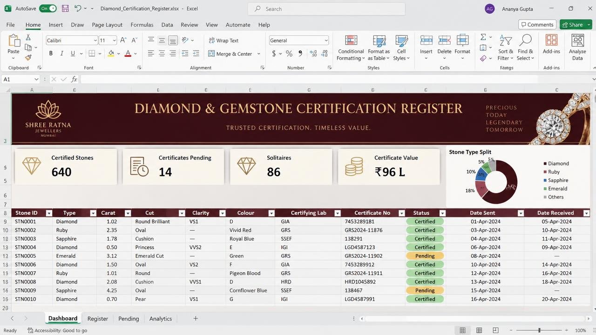Viewport: 596px width, 335px height.
Task: Apply italic formatting
Action: 62,54
